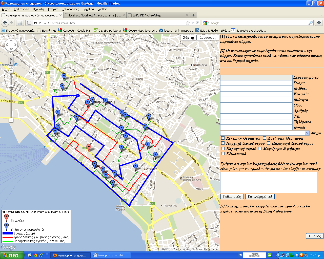324x259 pixels.
Task: Check the Αυτόνομη Θέρμανση checkbox
Action: 264,138
